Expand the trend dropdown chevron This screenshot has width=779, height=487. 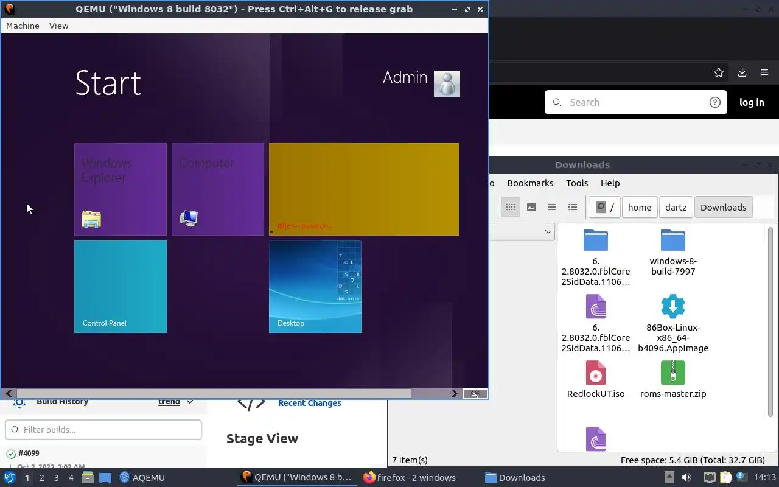point(190,402)
